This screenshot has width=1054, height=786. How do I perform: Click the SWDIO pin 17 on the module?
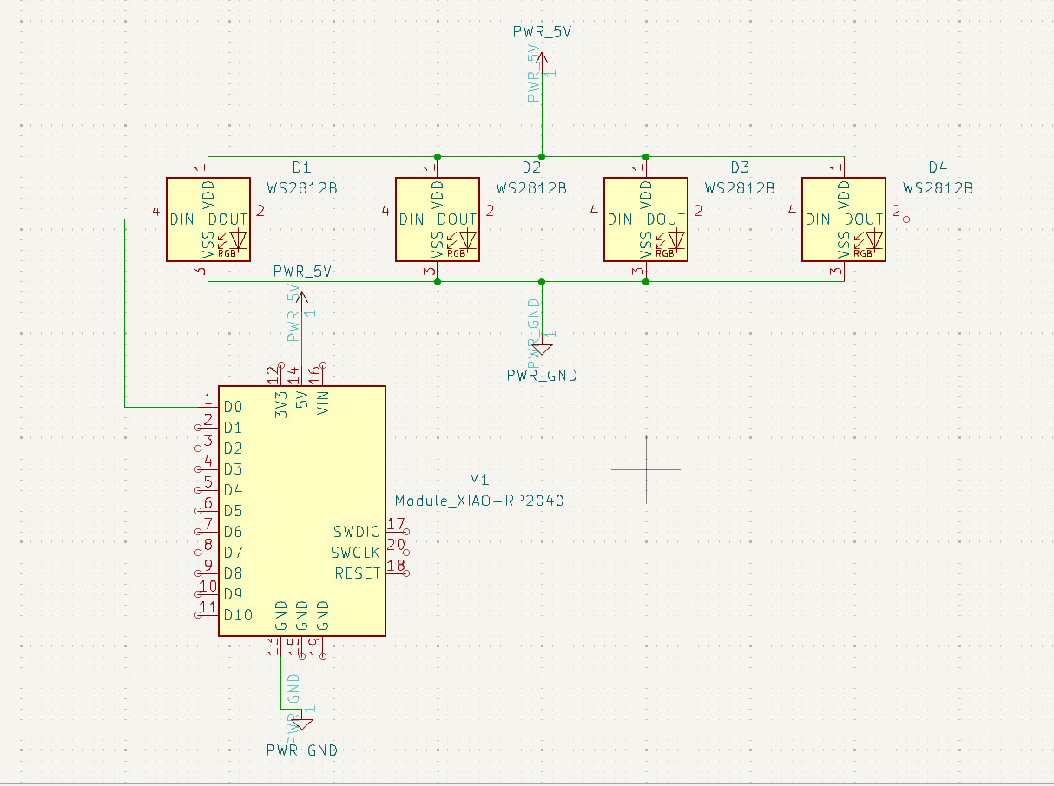click(405, 532)
